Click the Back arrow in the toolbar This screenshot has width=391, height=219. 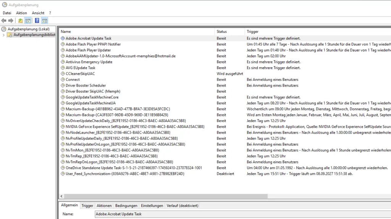pyautogui.click(x=4, y=21)
